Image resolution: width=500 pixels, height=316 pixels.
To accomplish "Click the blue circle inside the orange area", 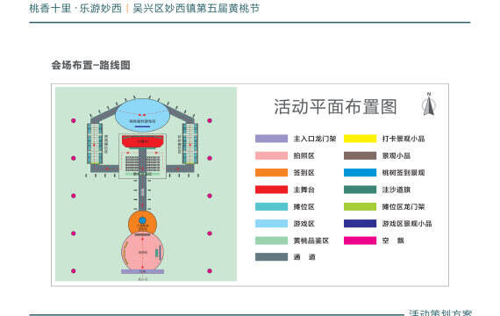I will click(x=142, y=220).
